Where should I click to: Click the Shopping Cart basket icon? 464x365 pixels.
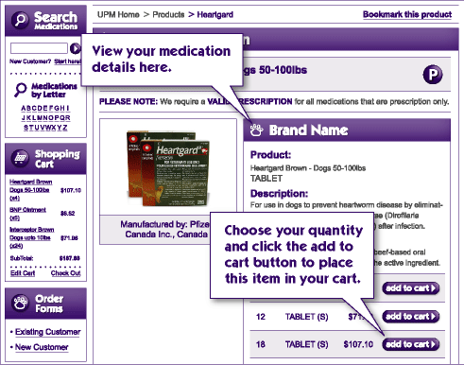20,158
